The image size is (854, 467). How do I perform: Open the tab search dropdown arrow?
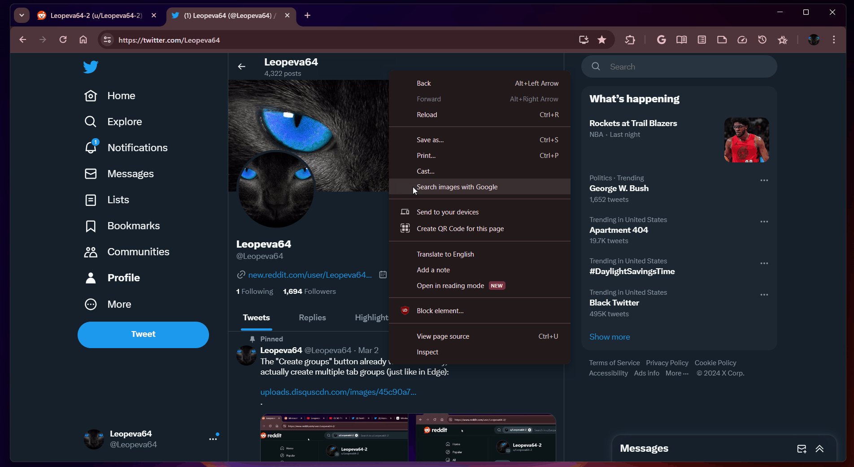click(x=22, y=15)
